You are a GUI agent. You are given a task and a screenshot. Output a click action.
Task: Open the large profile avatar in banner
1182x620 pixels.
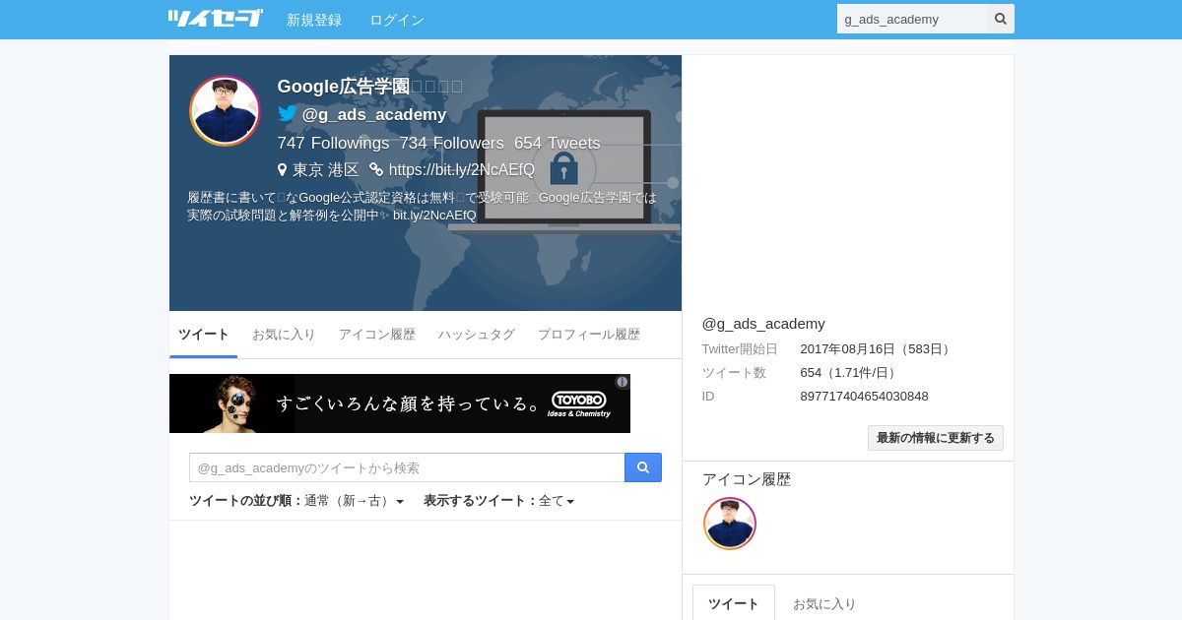[x=225, y=110]
